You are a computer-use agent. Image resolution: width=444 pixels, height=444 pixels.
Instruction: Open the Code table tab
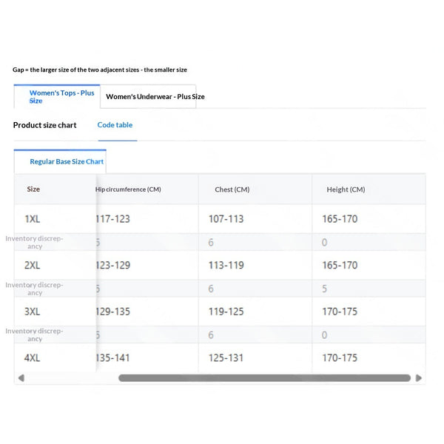tap(115, 125)
